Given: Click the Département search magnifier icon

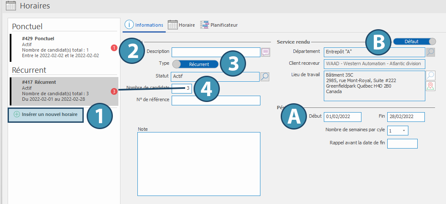Looking at the screenshot, I should [x=430, y=52].
